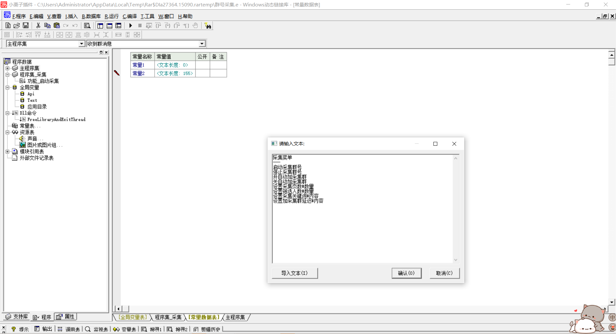Switch to the 程序集_采集 tab
Image resolution: width=616 pixels, height=334 pixels.
click(168, 317)
